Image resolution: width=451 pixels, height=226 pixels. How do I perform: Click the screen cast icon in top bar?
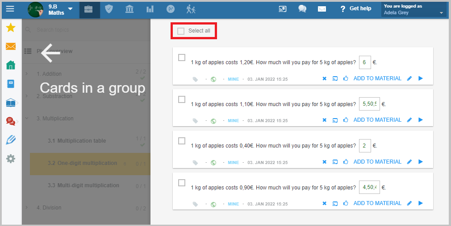point(283,9)
